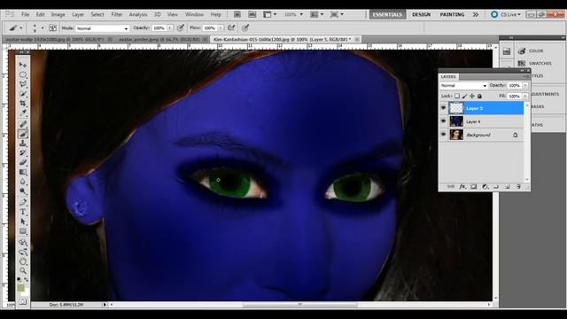Select the Rectangle shape tool
Viewport: 567px width, 319px height.
point(23,230)
